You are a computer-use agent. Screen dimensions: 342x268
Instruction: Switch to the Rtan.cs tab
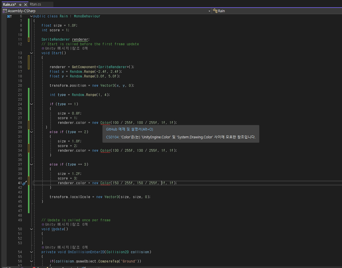pyautogui.click(x=35, y=4)
